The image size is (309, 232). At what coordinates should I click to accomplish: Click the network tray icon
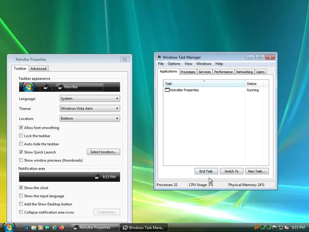[x=281, y=227]
